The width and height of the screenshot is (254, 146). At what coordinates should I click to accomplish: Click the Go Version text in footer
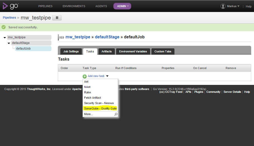tap(180, 89)
